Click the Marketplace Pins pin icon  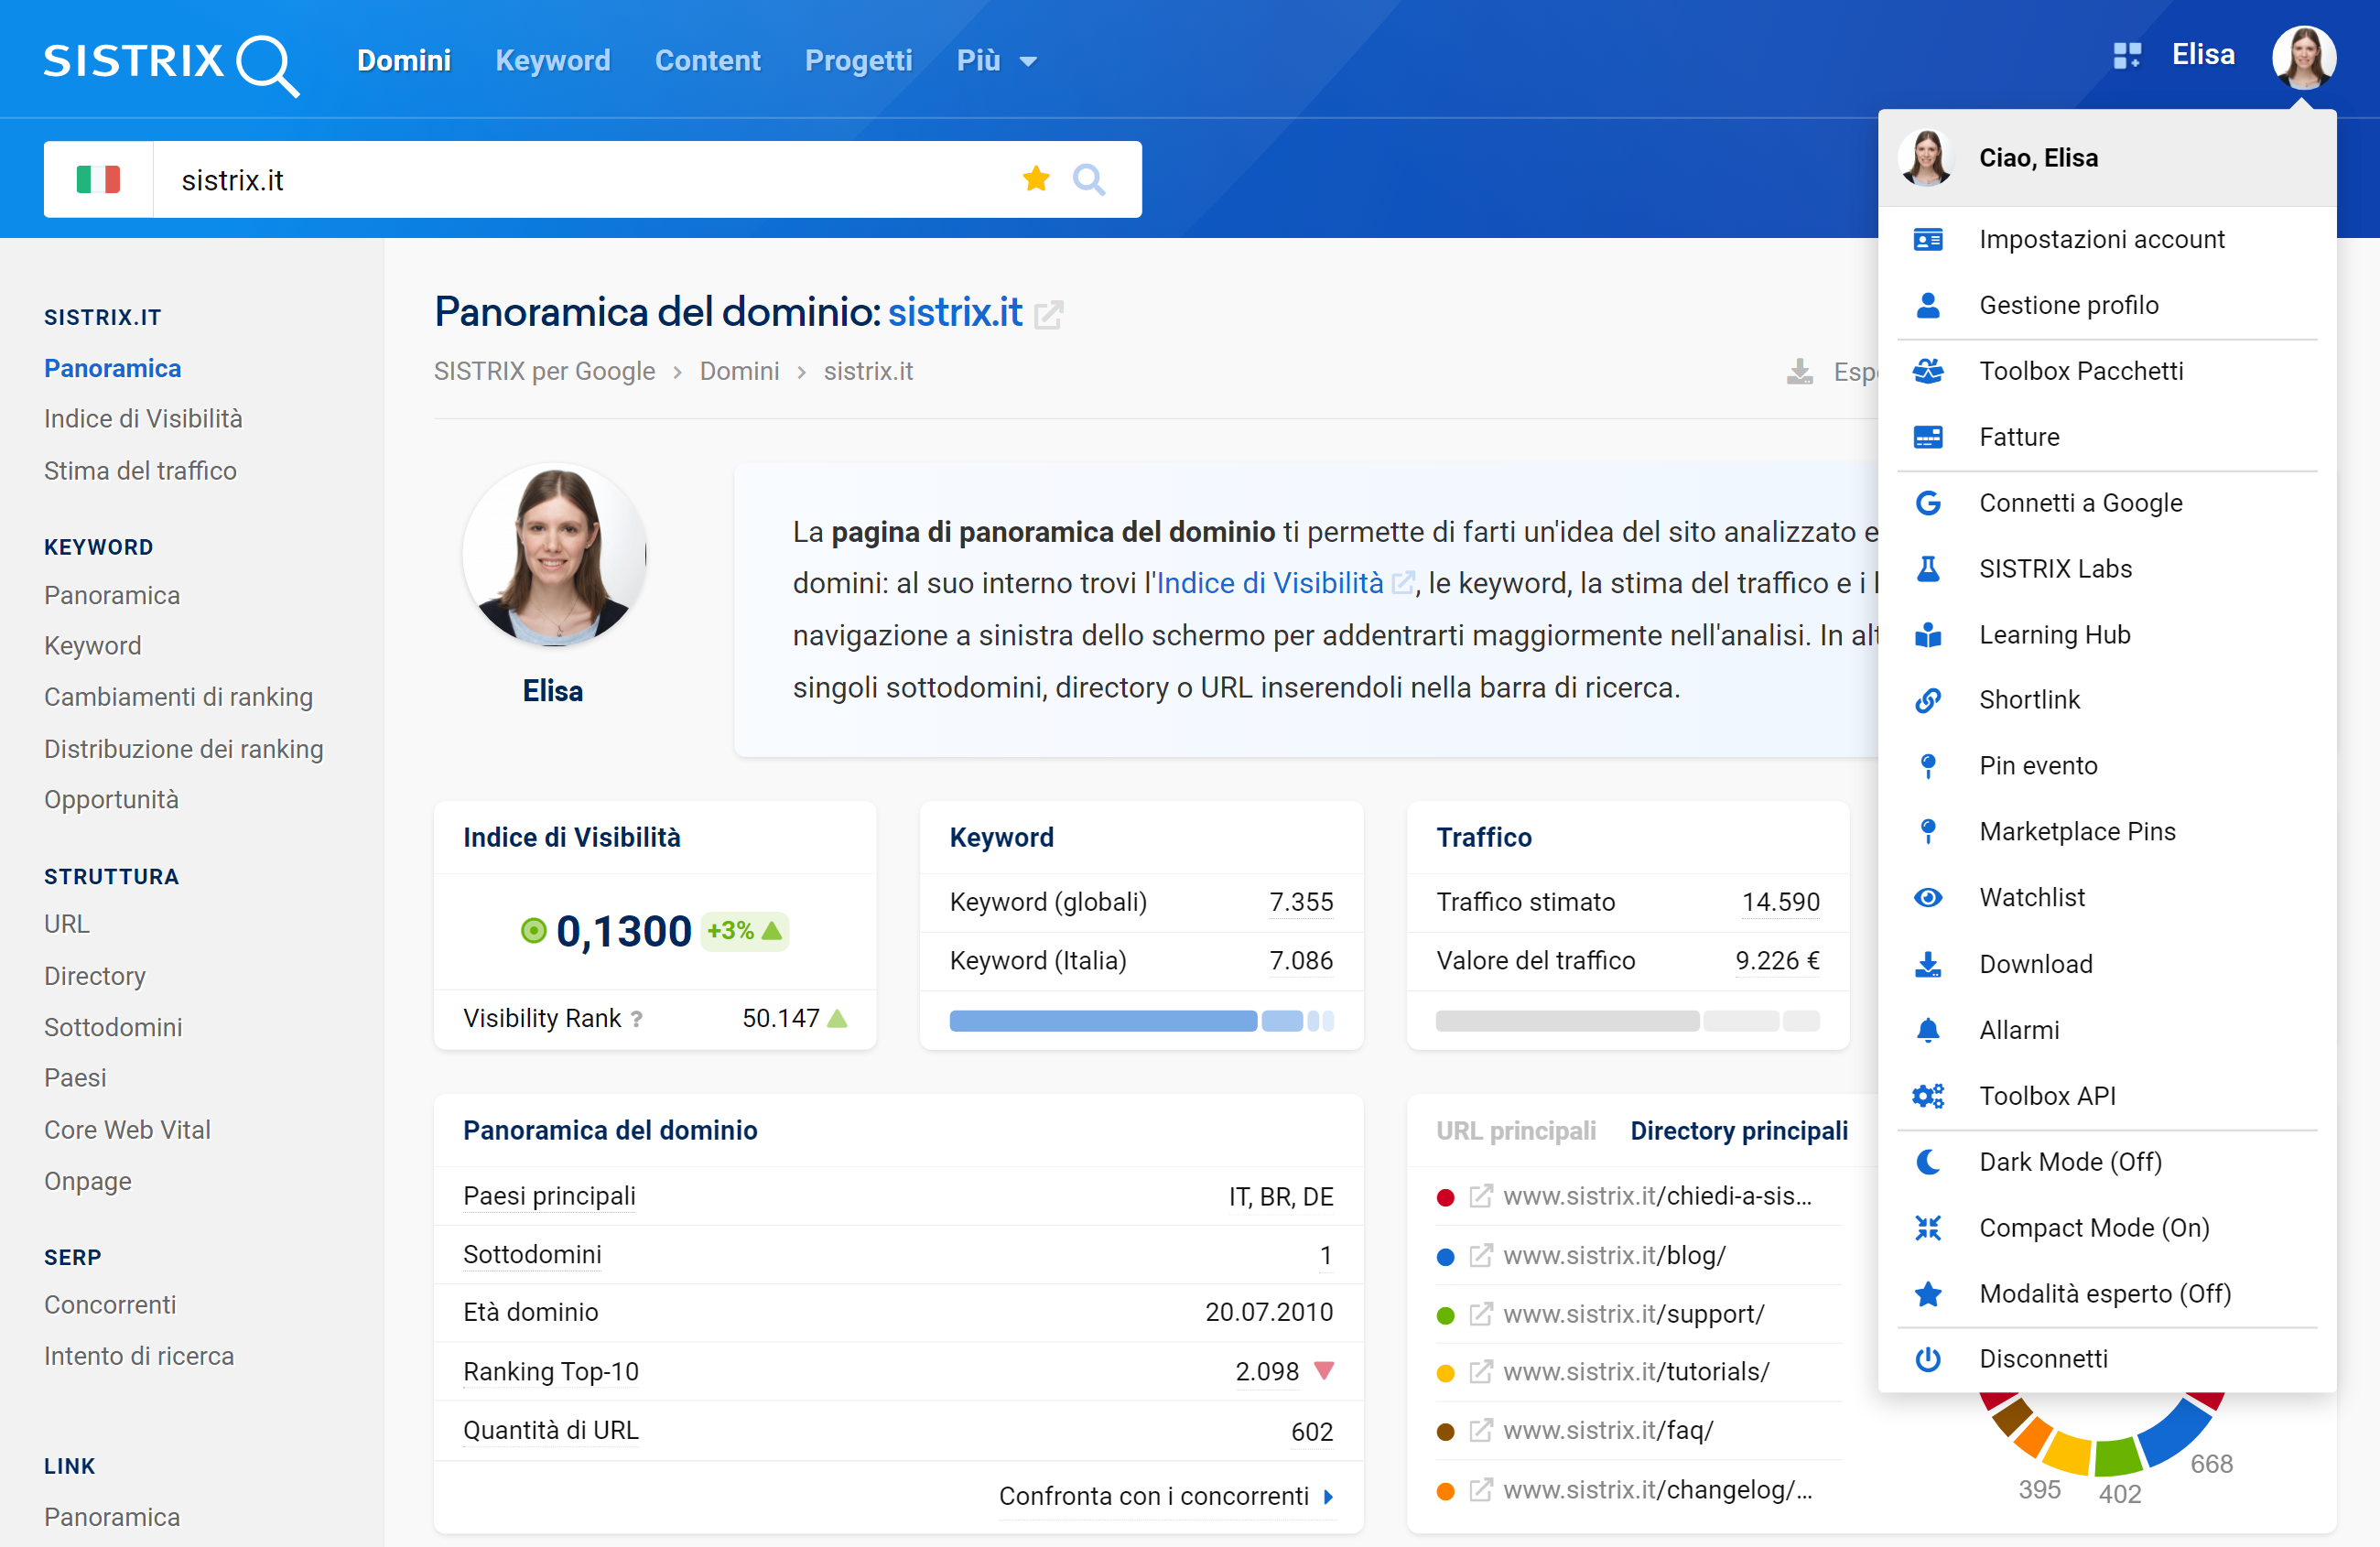click(x=1927, y=832)
